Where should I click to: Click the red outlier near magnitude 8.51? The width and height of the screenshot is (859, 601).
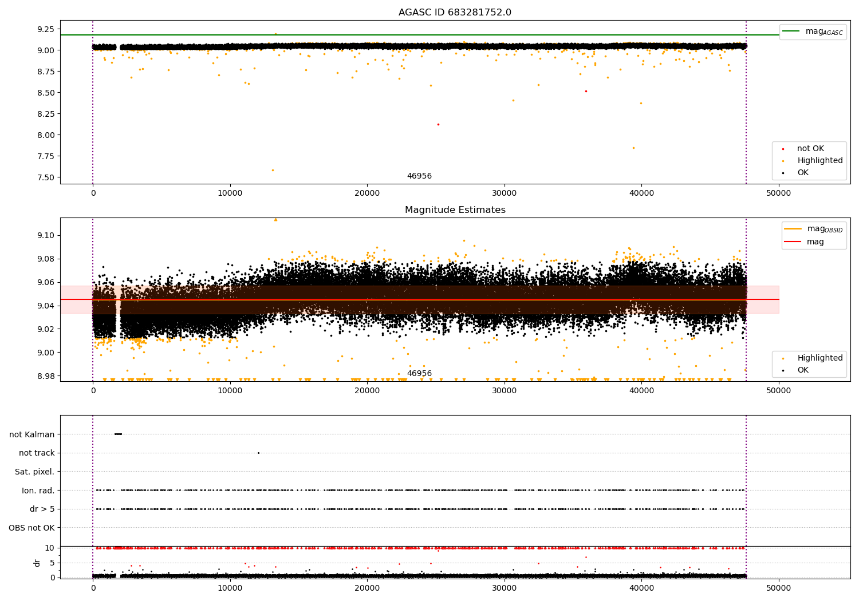[x=585, y=91]
